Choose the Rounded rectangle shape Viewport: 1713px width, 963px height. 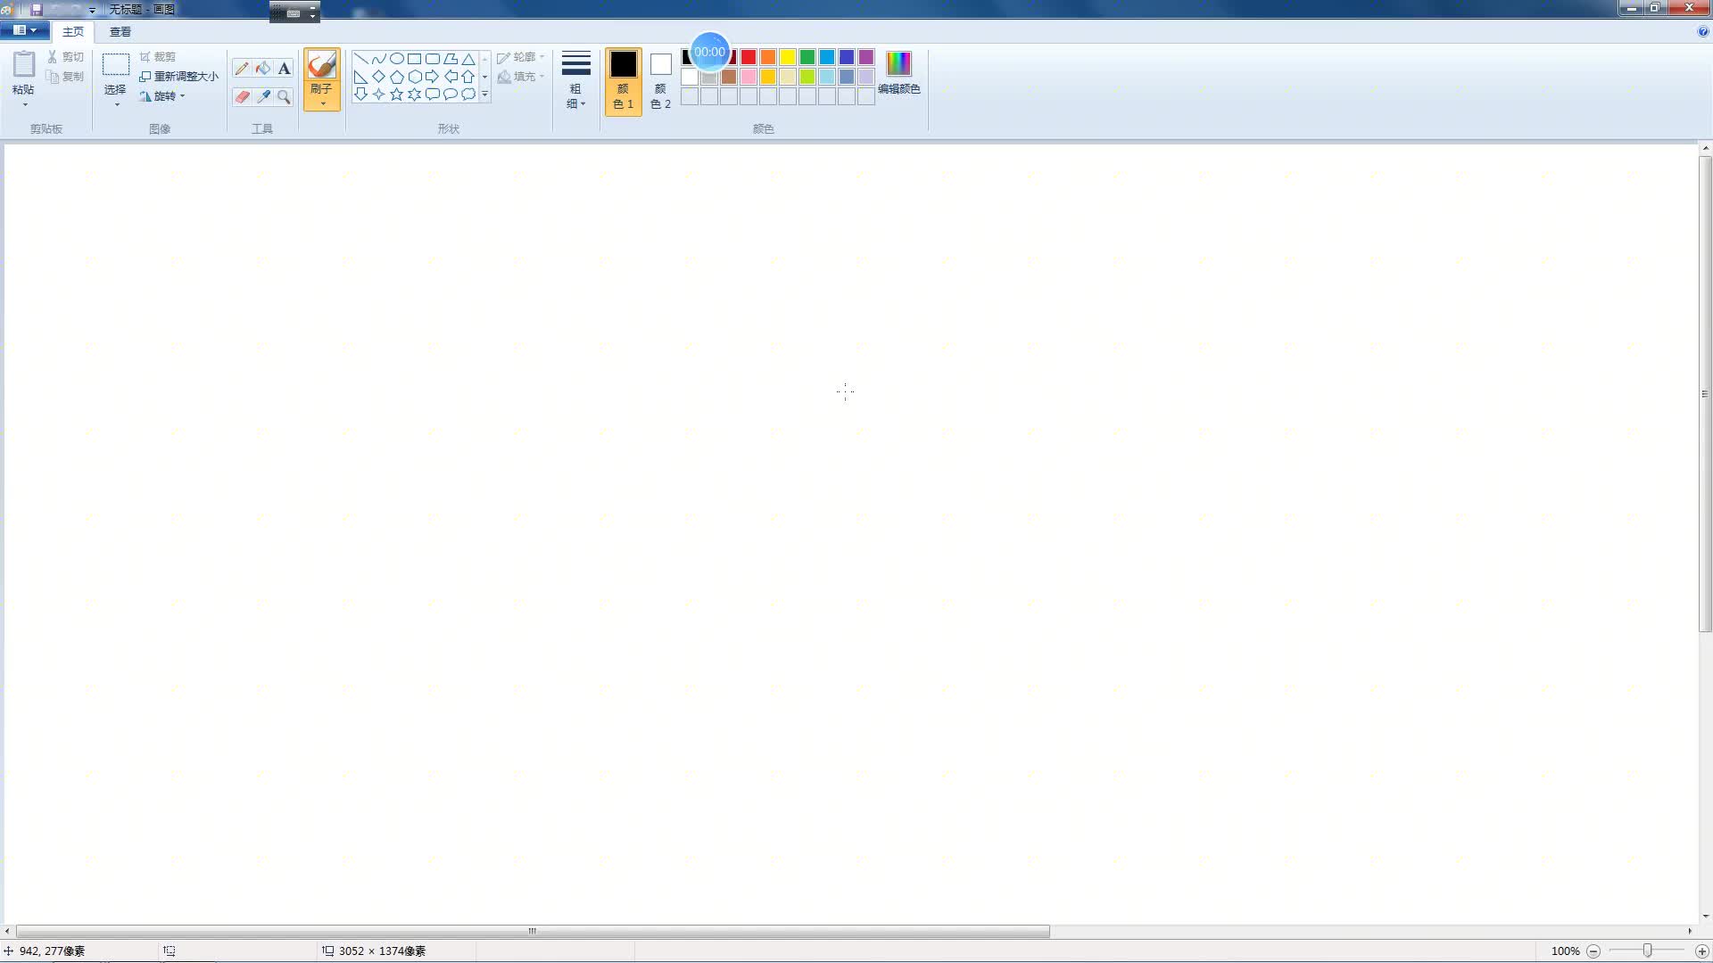433,59
